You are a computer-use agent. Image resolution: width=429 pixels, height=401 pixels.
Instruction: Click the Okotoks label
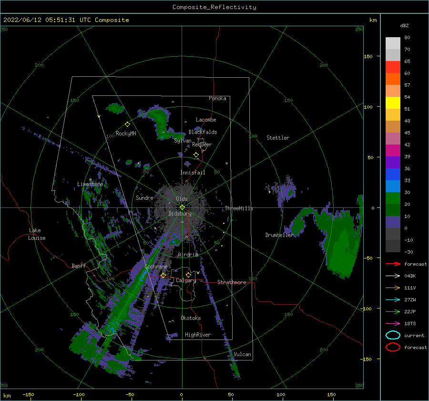point(191,318)
